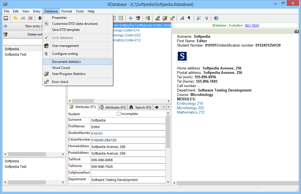
Task: Click the BUY NOW link
Action: 252,25
